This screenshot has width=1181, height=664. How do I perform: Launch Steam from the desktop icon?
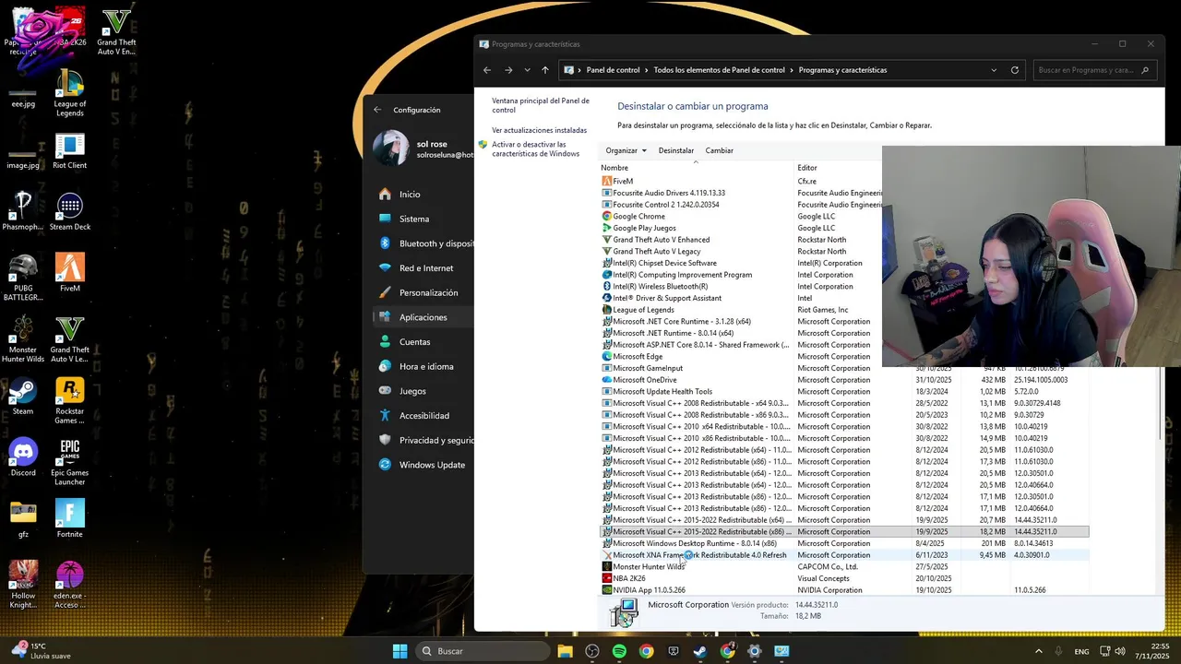pyautogui.click(x=23, y=397)
